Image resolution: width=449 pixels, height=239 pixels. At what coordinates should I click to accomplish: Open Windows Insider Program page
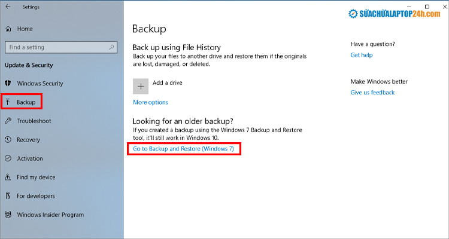pyautogui.click(x=50, y=215)
